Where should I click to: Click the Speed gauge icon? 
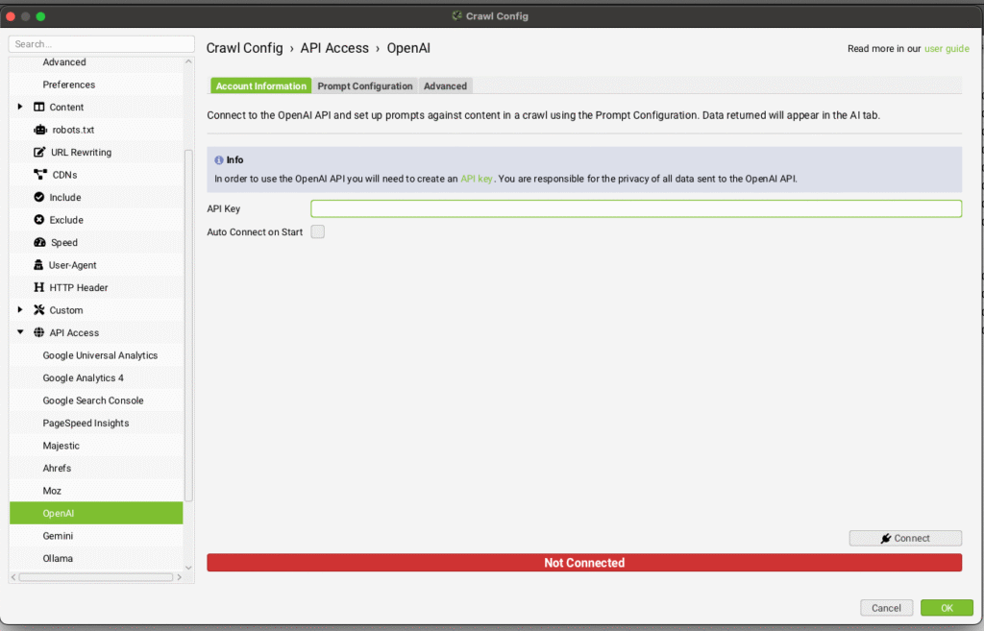click(x=39, y=242)
